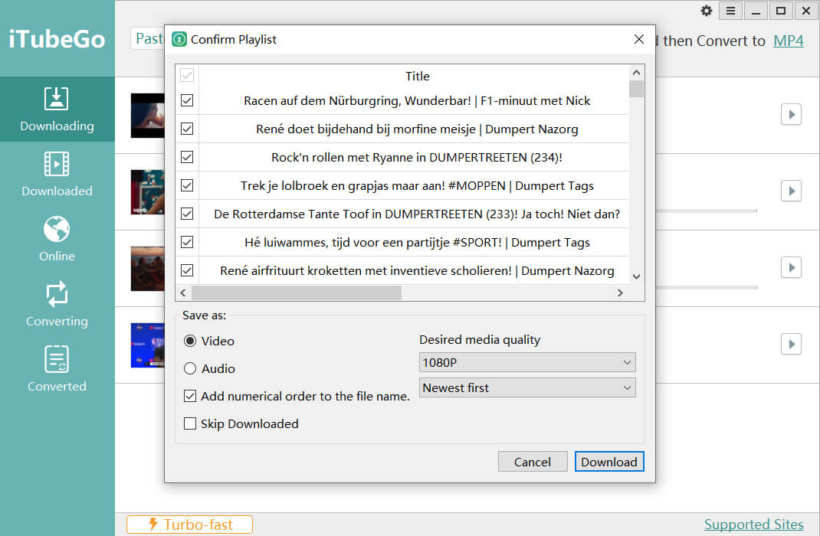
Task: Click the horizontal scrollbar thumb in playlist
Action: click(x=297, y=293)
